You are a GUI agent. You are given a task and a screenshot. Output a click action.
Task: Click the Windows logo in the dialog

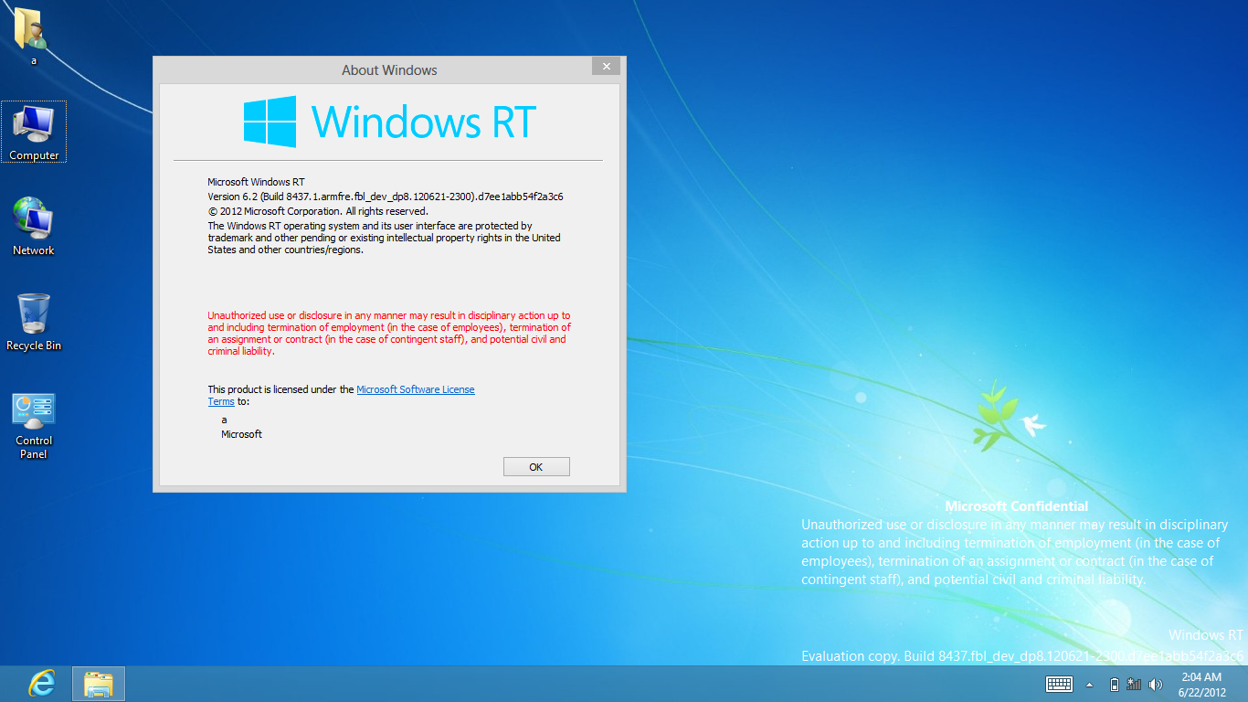click(270, 122)
